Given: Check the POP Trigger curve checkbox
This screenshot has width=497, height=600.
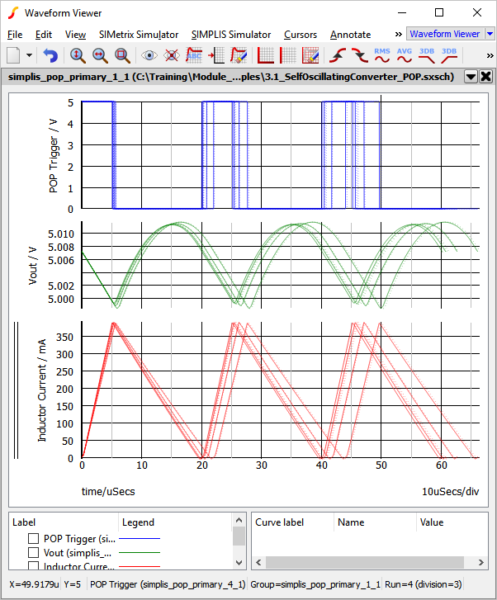Looking at the screenshot, I should [x=34, y=538].
